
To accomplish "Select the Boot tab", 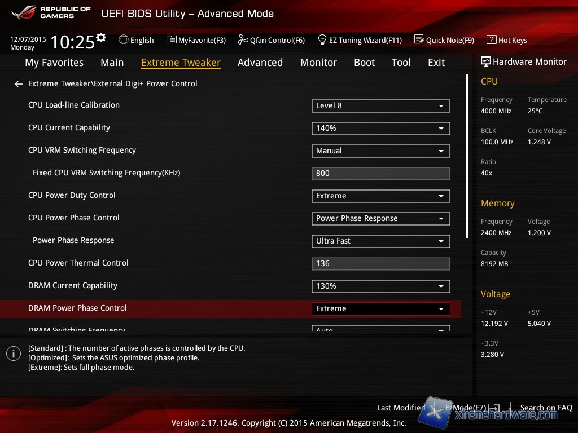I will point(364,63).
